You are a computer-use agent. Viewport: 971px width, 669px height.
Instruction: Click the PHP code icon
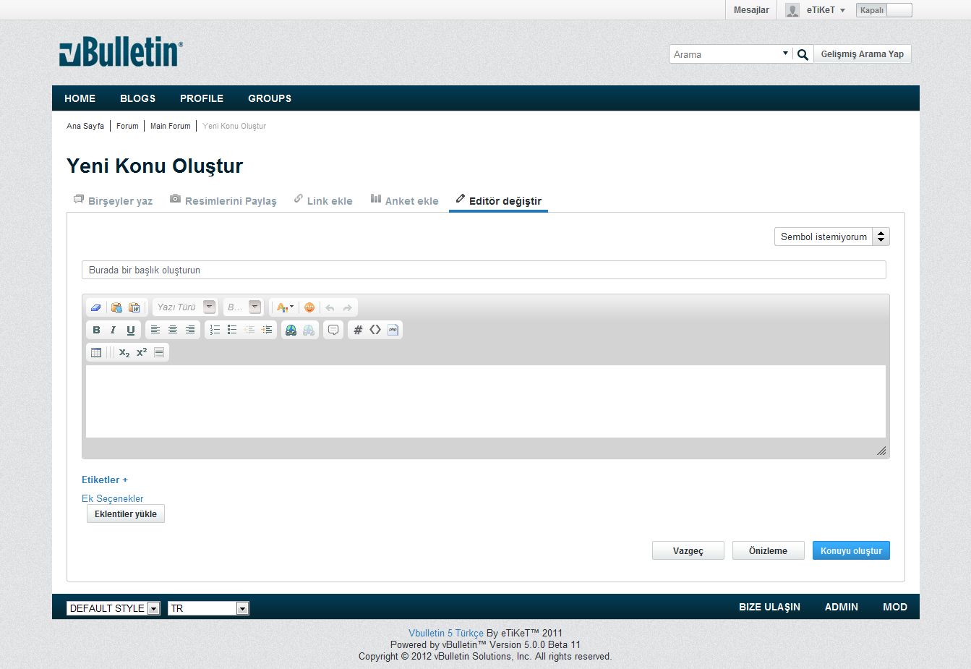pyautogui.click(x=393, y=330)
